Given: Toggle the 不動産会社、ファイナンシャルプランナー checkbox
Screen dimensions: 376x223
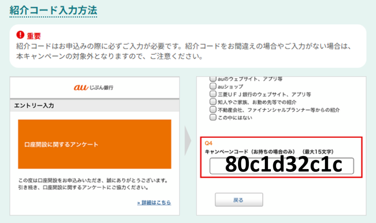Looking at the screenshot, I should (x=213, y=110).
